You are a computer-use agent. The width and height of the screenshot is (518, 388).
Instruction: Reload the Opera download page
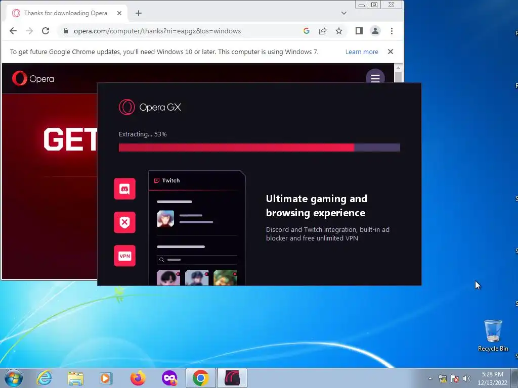click(x=46, y=31)
